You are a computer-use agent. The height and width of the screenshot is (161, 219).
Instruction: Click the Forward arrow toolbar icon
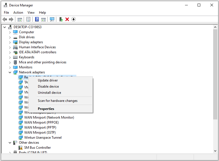11,19
